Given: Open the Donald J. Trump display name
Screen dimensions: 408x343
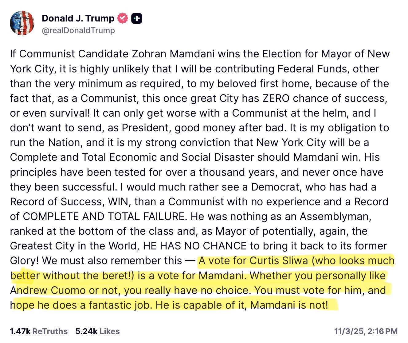Looking at the screenshot, I should 78,18.
